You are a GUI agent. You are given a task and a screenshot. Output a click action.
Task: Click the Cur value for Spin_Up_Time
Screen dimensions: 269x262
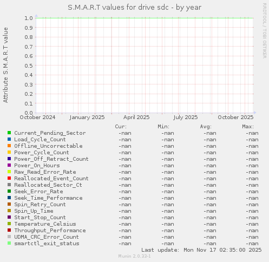(125, 211)
